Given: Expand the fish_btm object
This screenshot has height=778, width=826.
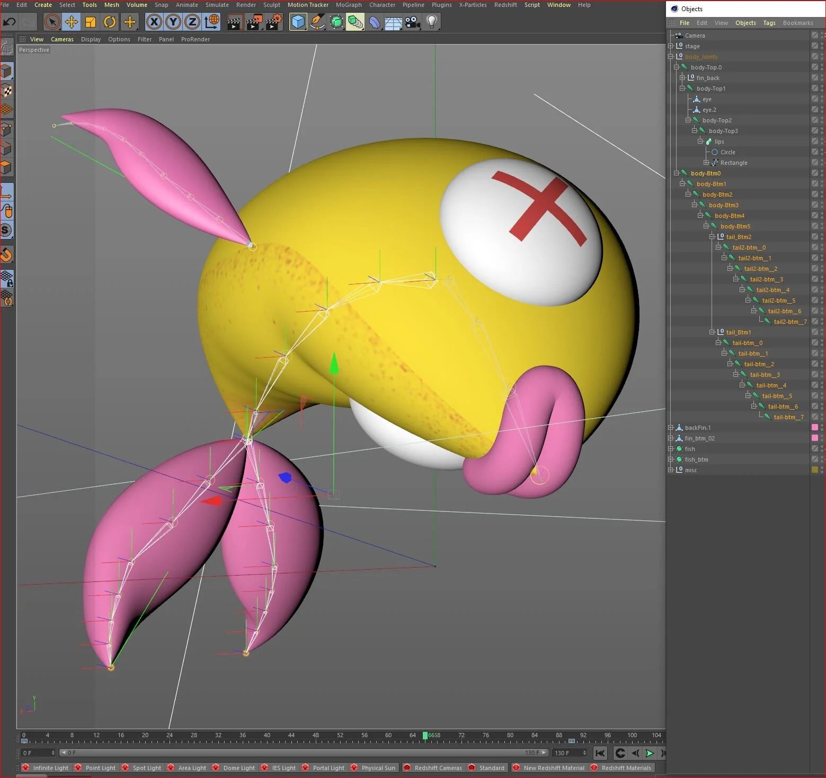Looking at the screenshot, I should 671,459.
